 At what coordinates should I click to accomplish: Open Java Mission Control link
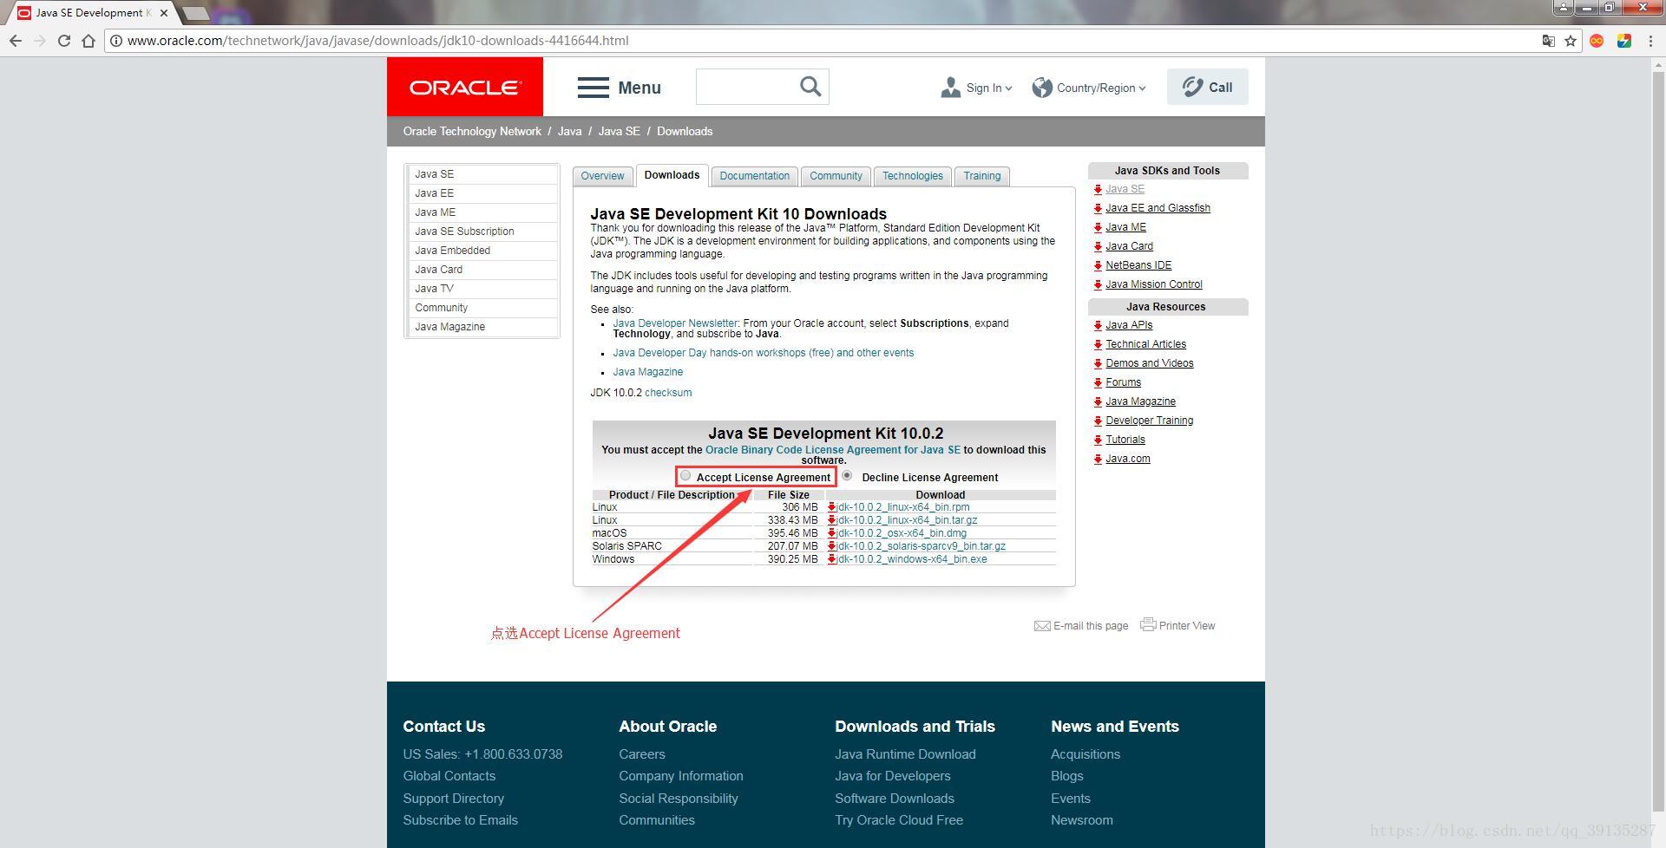pos(1153,284)
